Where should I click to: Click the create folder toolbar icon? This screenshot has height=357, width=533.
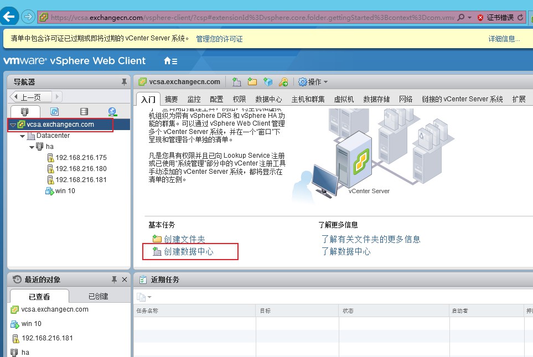[252, 82]
